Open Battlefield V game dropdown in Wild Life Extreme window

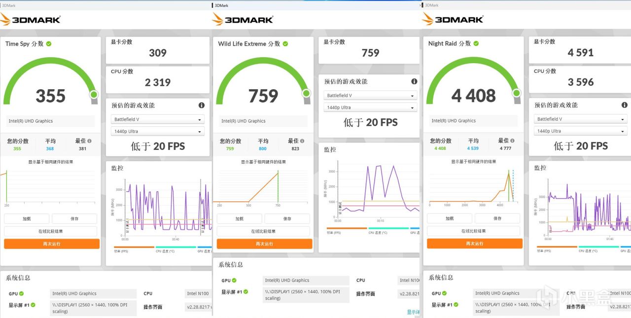click(x=370, y=96)
